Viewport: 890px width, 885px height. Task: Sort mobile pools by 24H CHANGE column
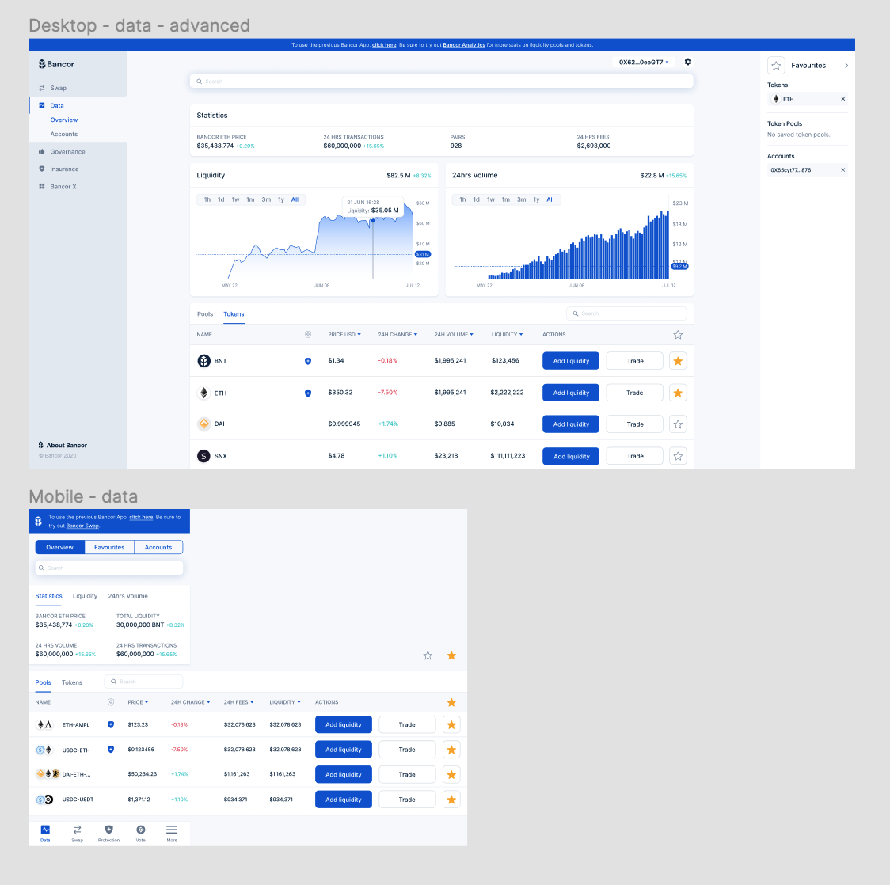pos(191,702)
